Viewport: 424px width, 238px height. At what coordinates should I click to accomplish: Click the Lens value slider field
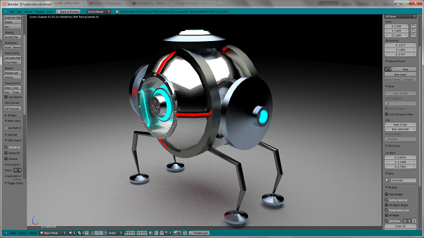pos(400,93)
